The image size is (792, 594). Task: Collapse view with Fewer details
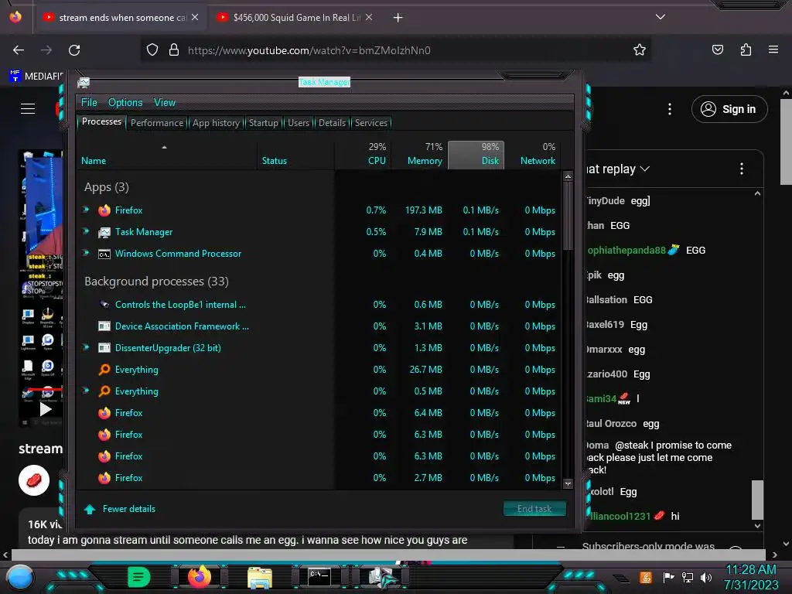pyautogui.click(x=120, y=509)
